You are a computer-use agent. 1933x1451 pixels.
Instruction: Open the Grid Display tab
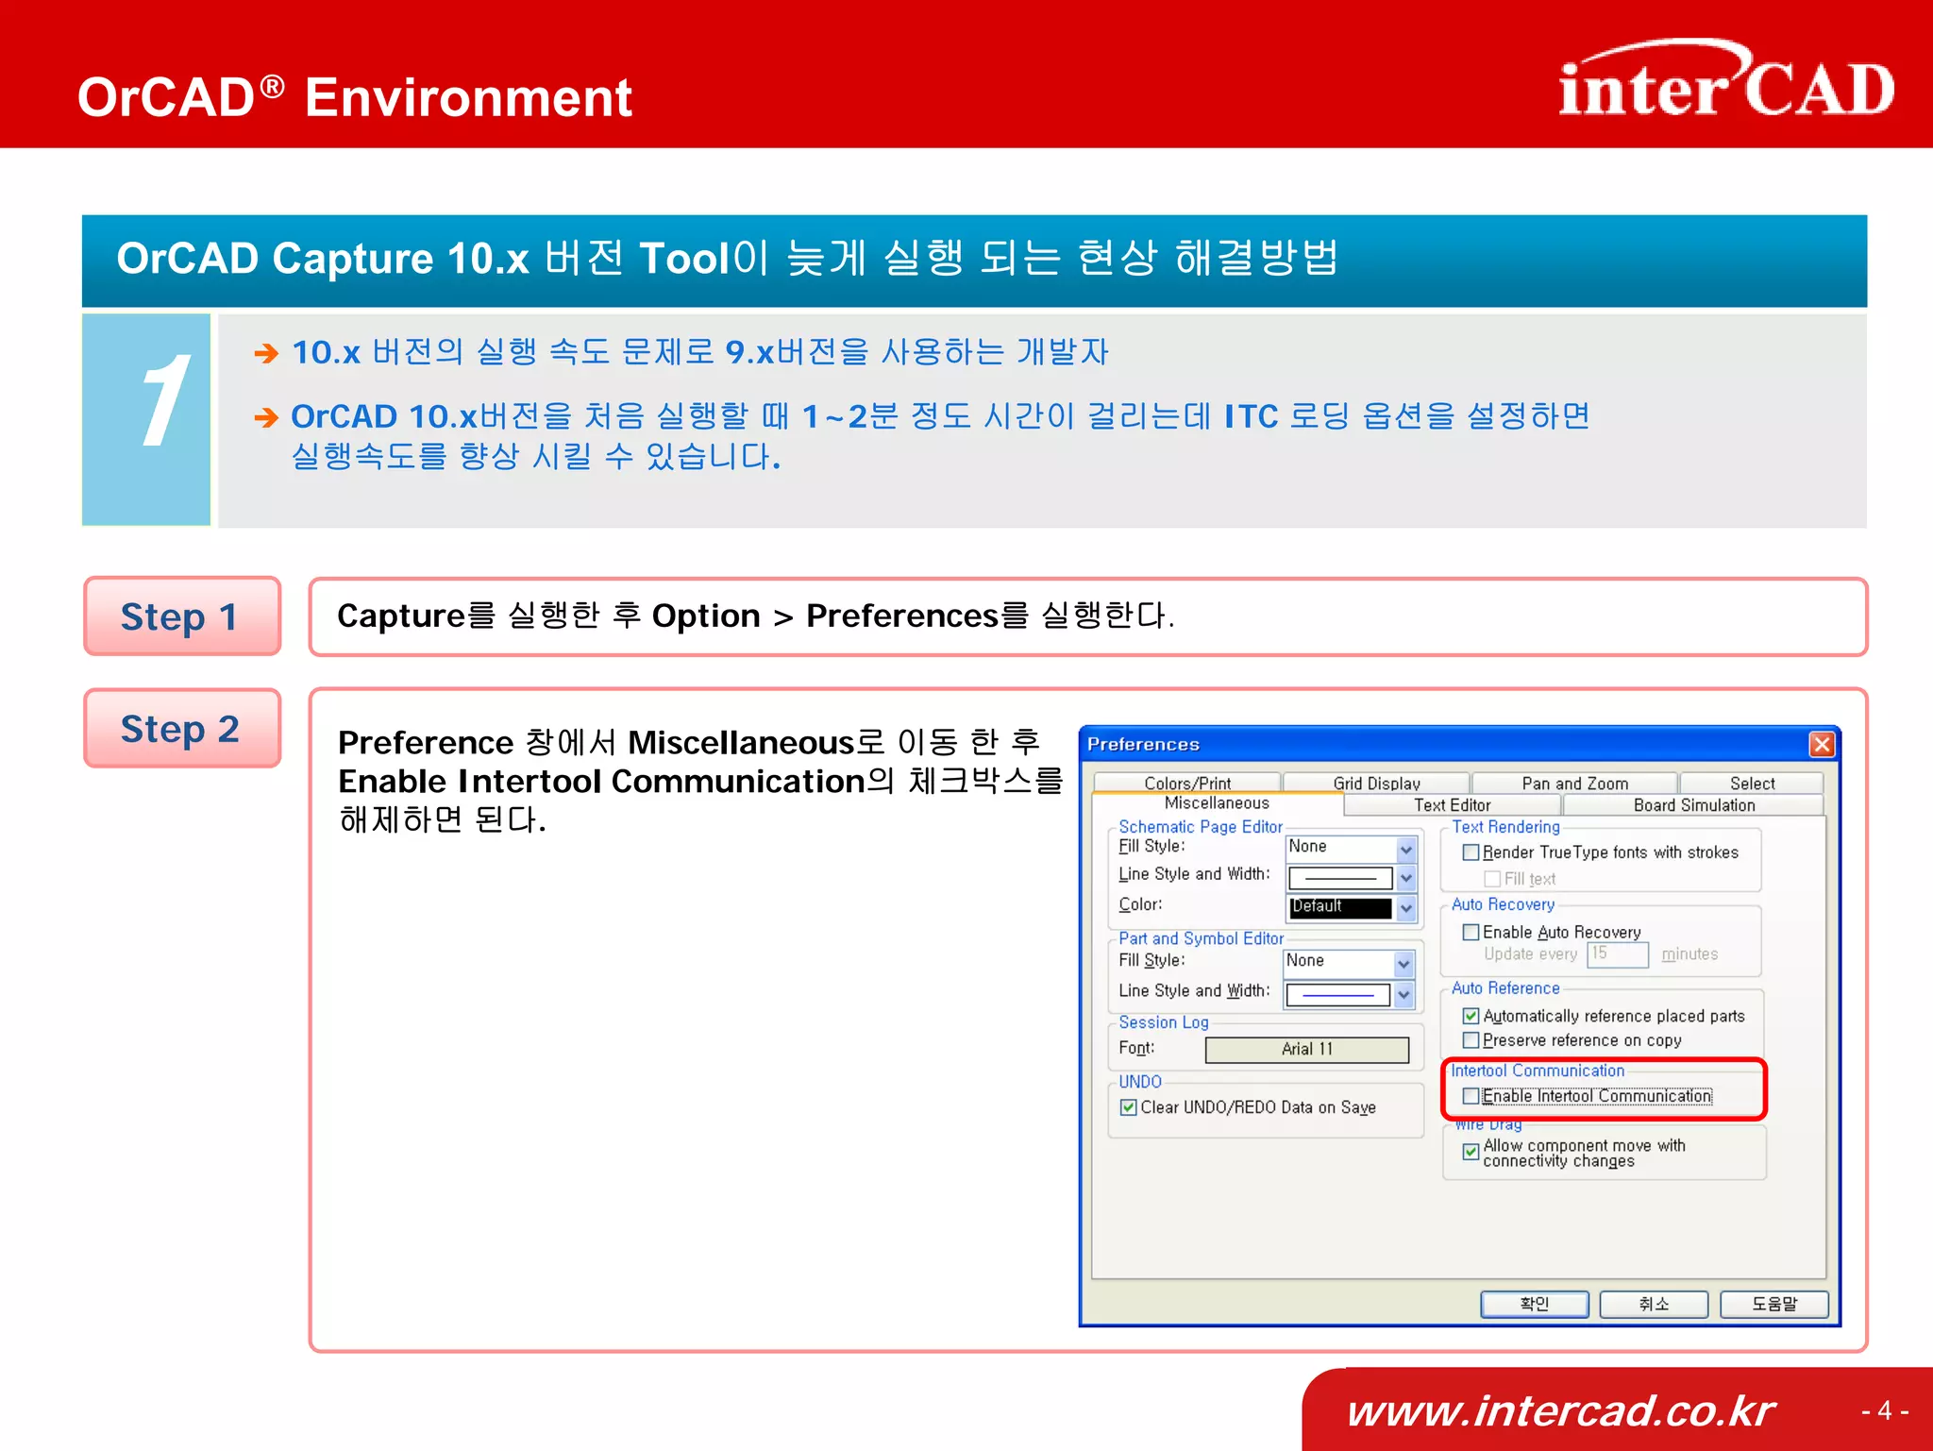click(1375, 784)
